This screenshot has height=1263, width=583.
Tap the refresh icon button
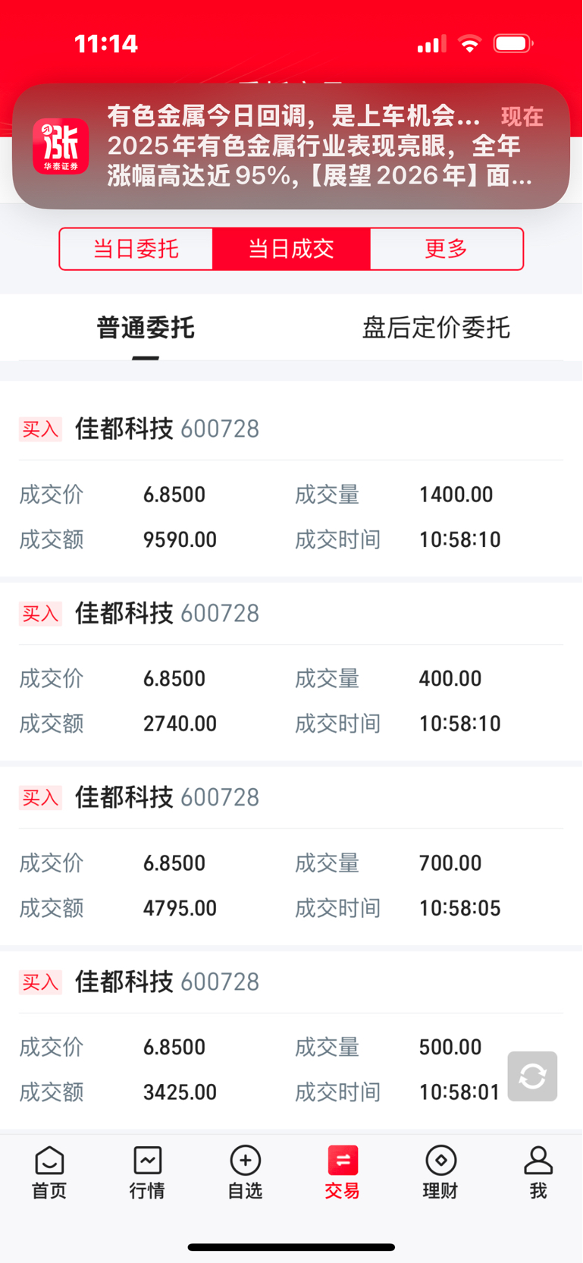coord(532,1076)
